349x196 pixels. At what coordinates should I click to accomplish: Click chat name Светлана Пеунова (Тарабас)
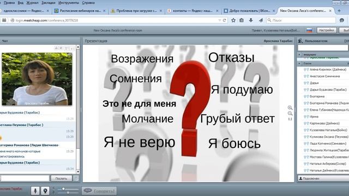point(21,125)
